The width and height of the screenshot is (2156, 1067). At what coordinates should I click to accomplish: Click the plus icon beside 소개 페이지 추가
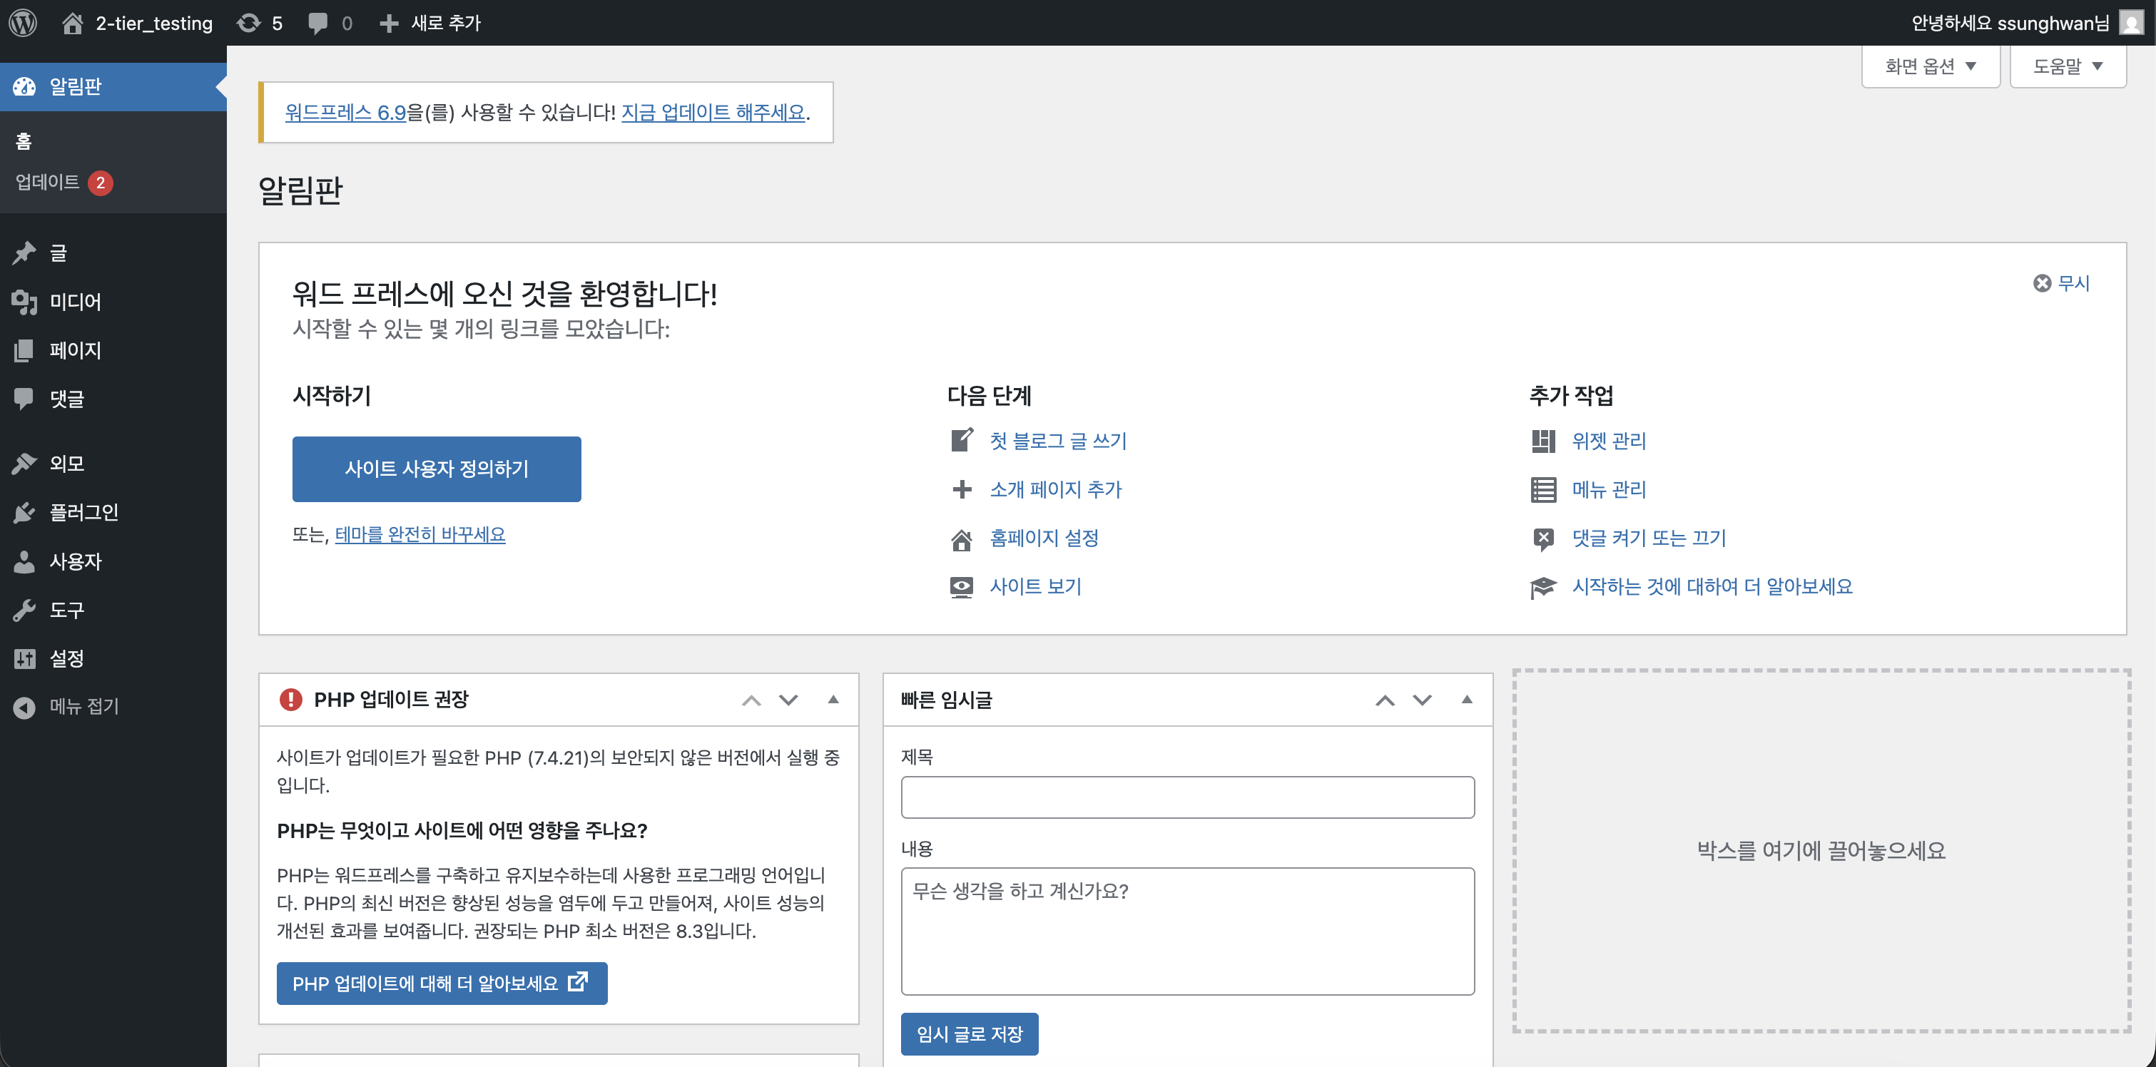pos(962,489)
